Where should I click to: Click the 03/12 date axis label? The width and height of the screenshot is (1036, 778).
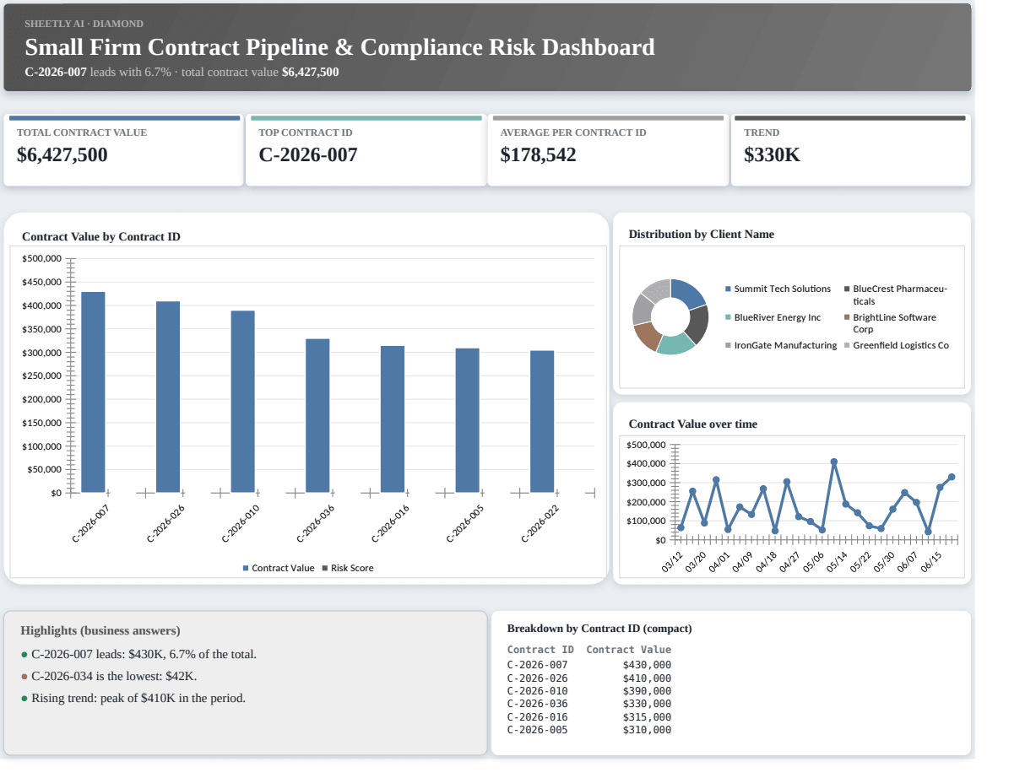[673, 562]
